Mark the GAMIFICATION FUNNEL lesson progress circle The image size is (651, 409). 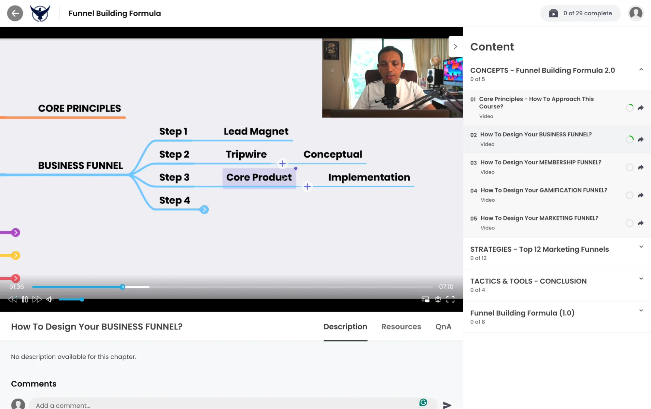(630, 195)
